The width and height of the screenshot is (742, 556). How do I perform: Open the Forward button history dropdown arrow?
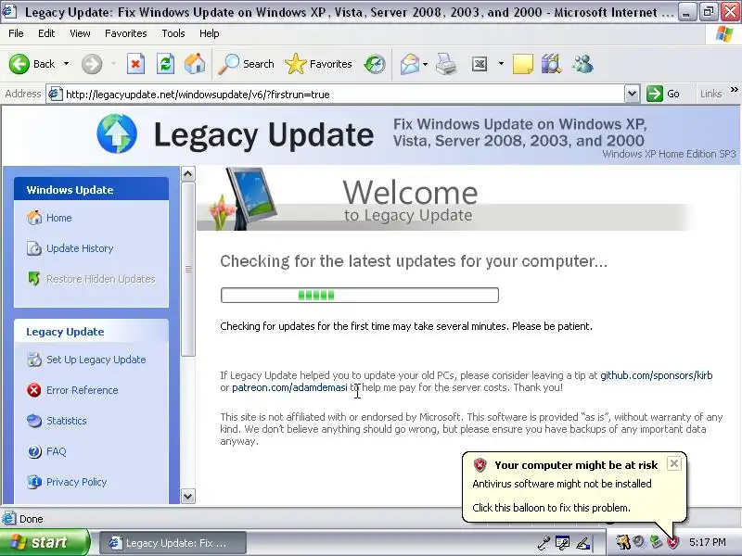tap(113, 64)
